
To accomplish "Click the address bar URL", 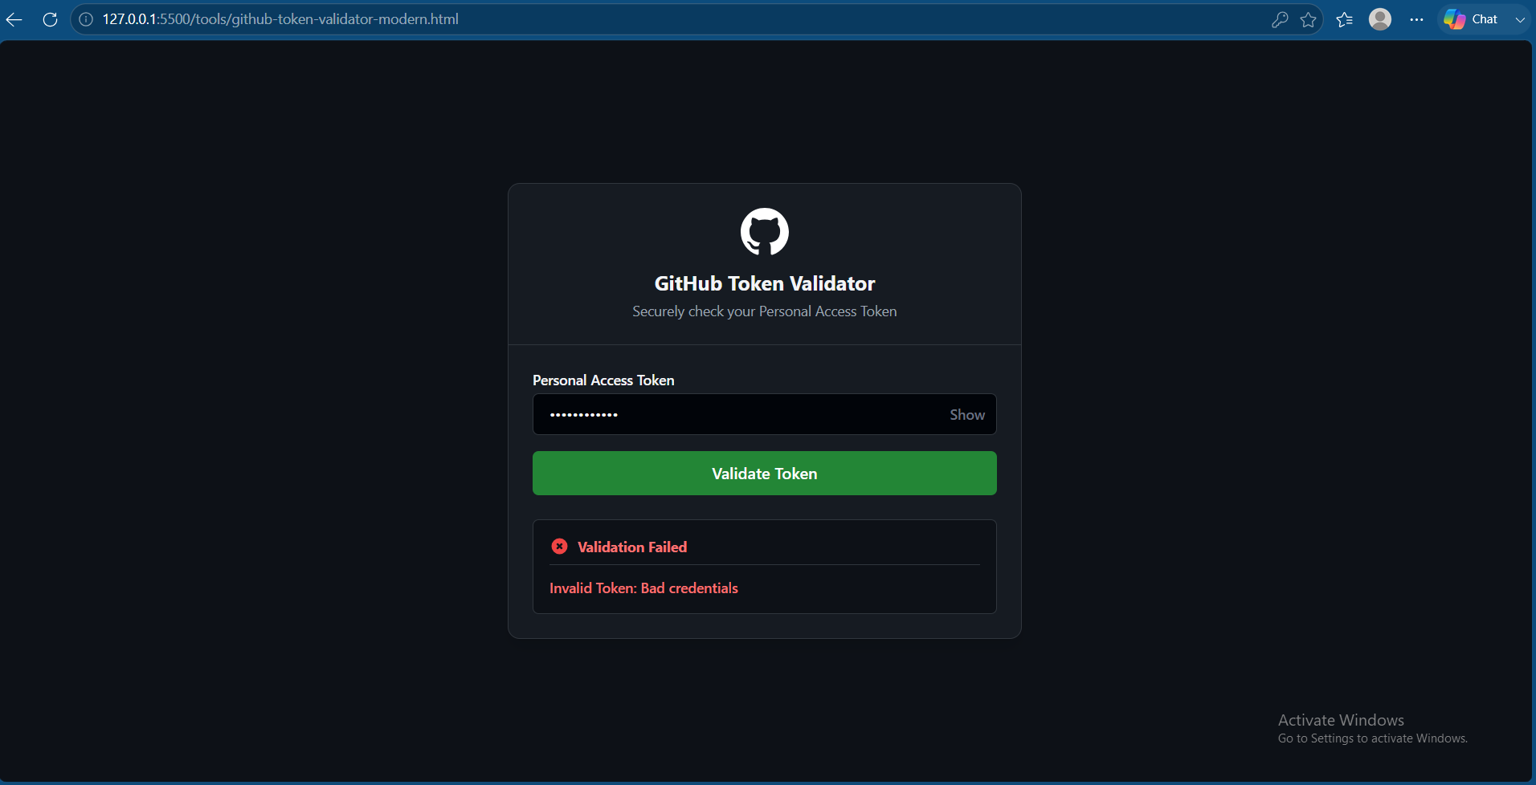I will pyautogui.click(x=280, y=19).
